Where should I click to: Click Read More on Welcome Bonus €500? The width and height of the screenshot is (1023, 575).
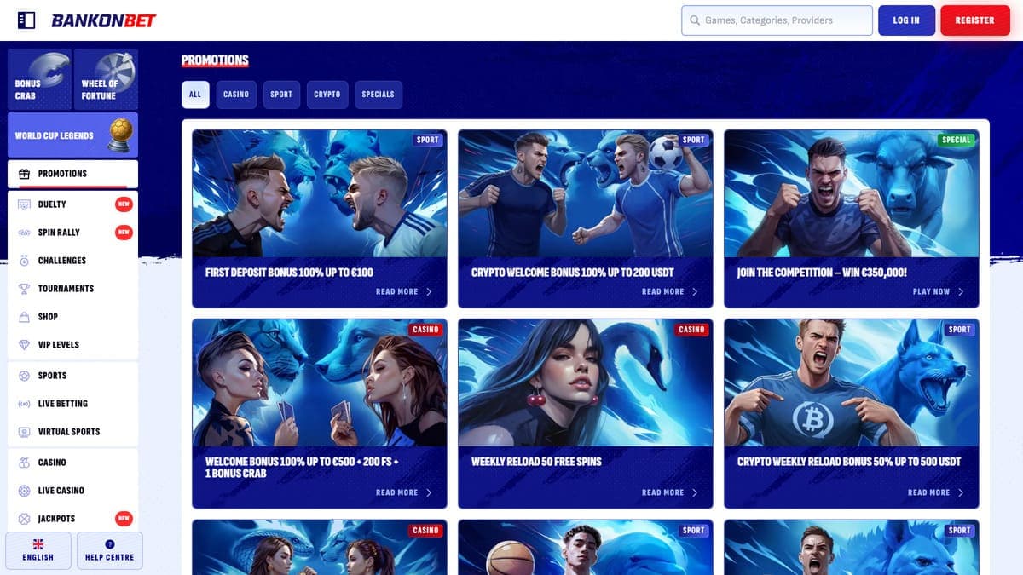coord(397,492)
